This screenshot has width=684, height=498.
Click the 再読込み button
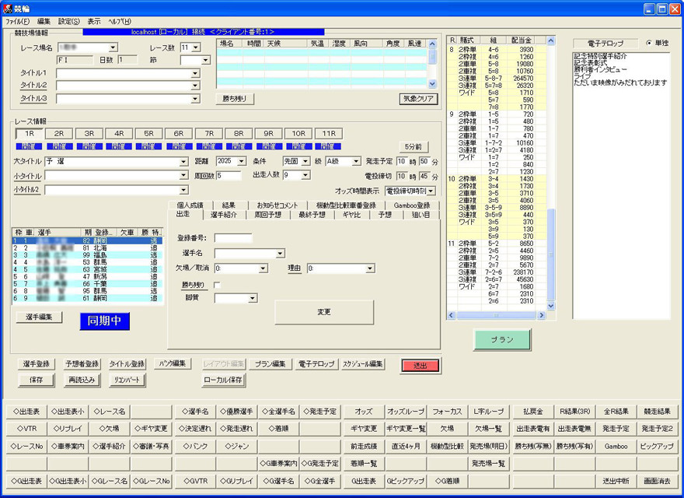[x=82, y=380]
